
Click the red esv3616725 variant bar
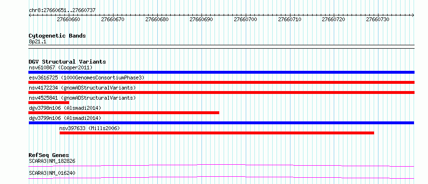[221, 82]
